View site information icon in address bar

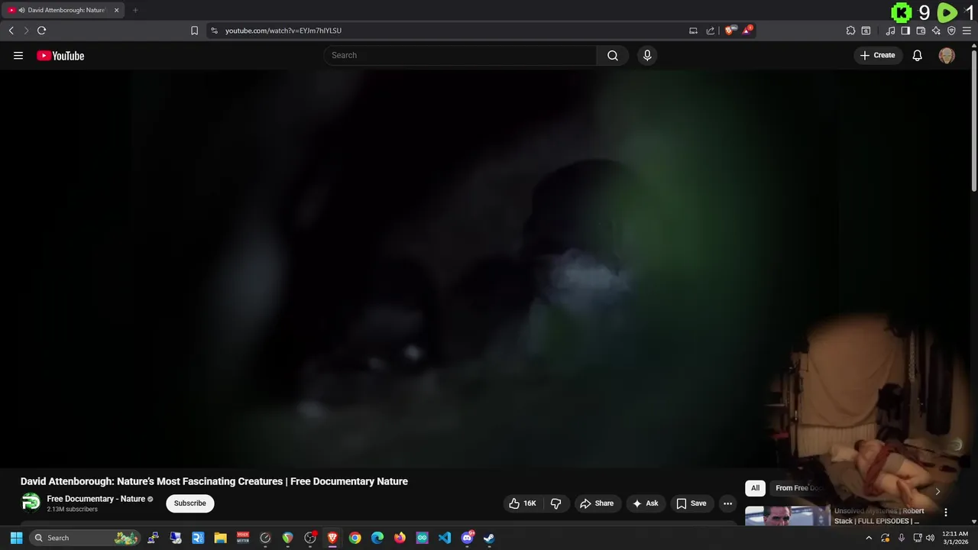(214, 31)
